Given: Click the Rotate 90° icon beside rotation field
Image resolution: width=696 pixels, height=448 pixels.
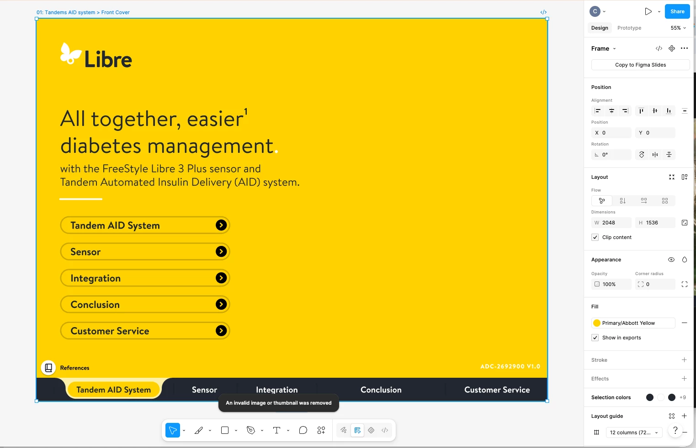Looking at the screenshot, I should (642, 155).
